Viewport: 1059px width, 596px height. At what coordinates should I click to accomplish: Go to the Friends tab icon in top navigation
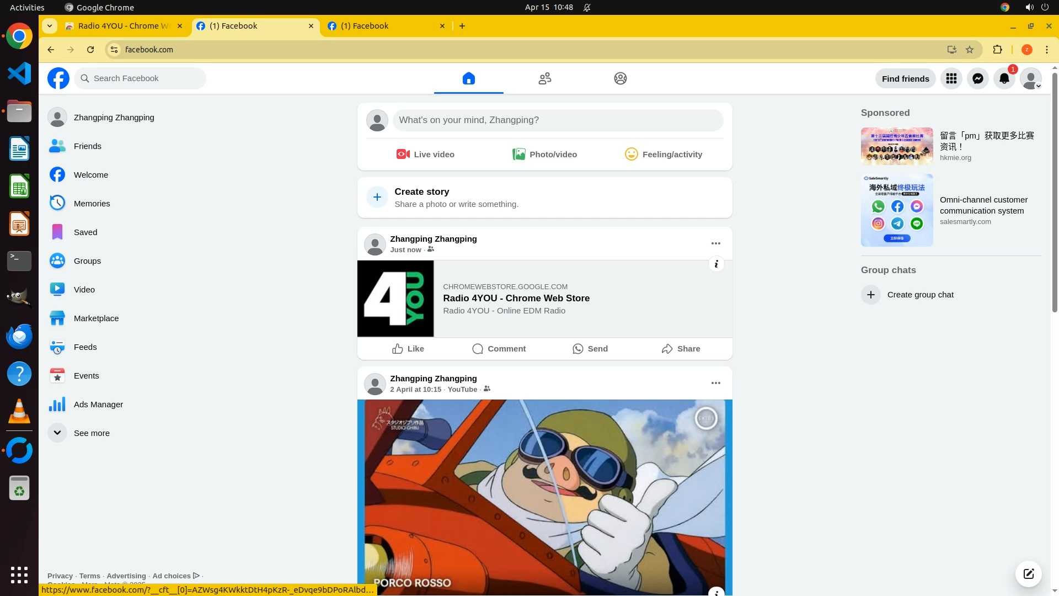point(544,78)
